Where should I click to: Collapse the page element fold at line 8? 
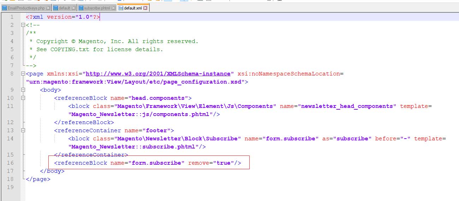point(23,74)
